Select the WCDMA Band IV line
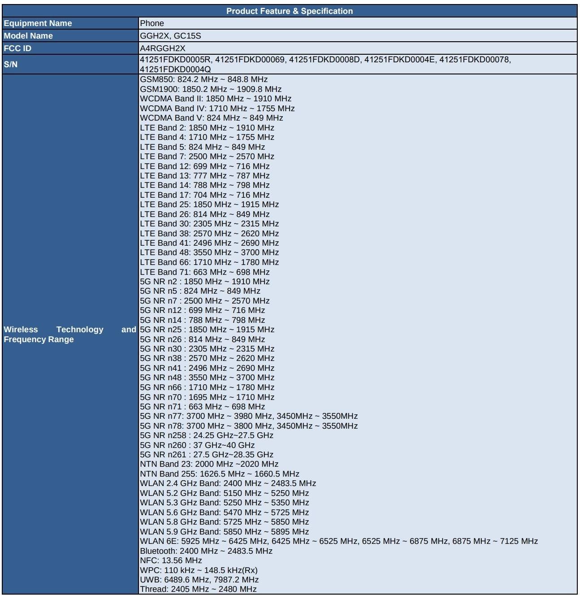 point(217,109)
